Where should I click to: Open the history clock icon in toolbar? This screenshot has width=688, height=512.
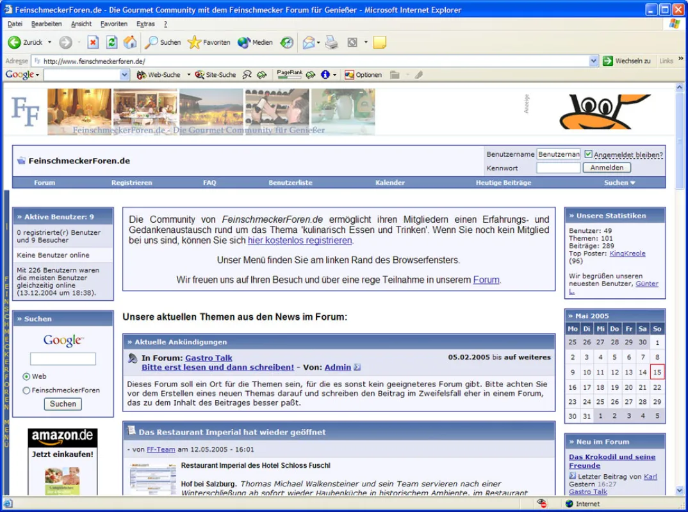tap(286, 42)
